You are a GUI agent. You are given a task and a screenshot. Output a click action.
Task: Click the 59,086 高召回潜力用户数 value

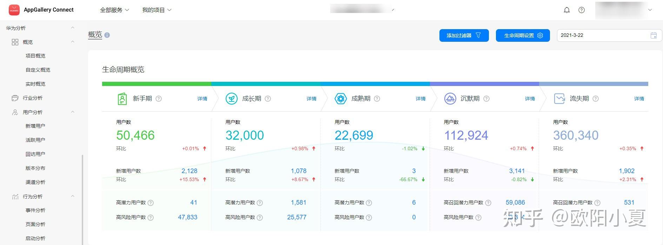(x=515, y=203)
